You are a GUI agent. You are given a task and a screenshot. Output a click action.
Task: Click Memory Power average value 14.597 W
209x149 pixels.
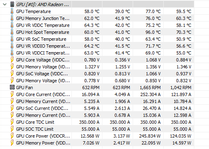coord(182,143)
